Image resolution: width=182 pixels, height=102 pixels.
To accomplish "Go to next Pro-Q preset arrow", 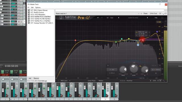I will (x=147, y=18).
